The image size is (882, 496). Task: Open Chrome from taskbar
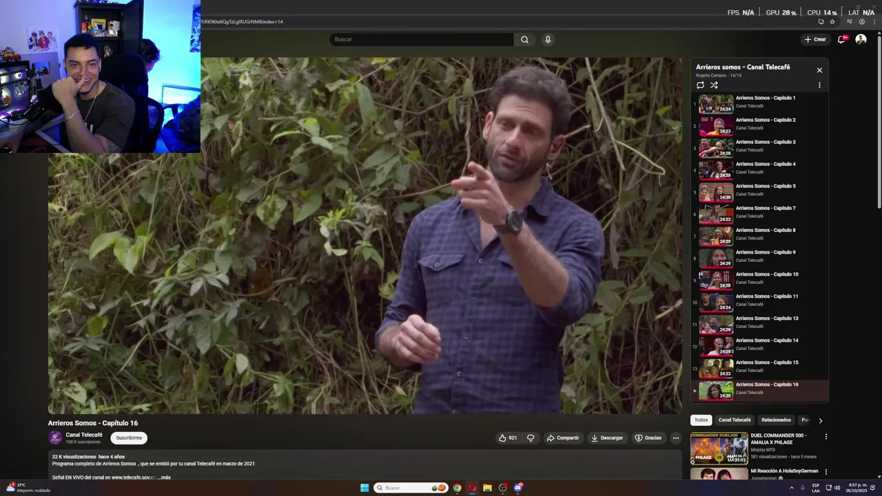(x=457, y=488)
